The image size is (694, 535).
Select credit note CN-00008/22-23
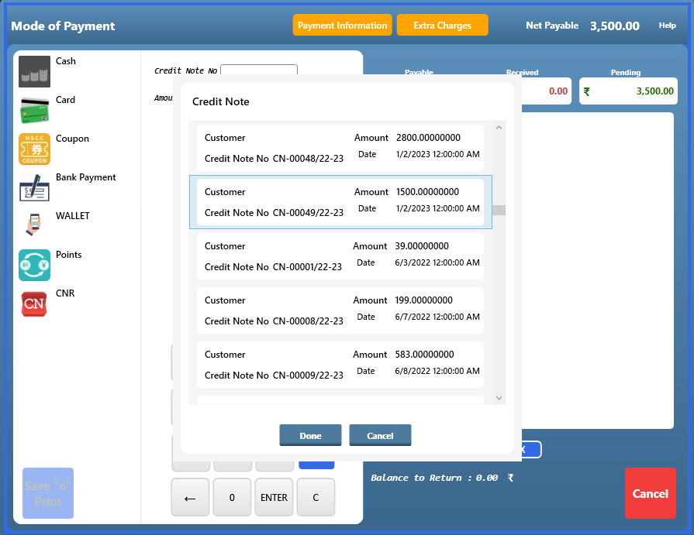(340, 310)
